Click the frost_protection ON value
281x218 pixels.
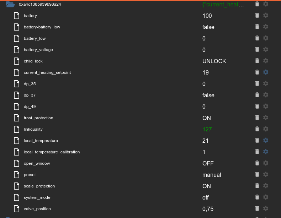tap(207, 118)
